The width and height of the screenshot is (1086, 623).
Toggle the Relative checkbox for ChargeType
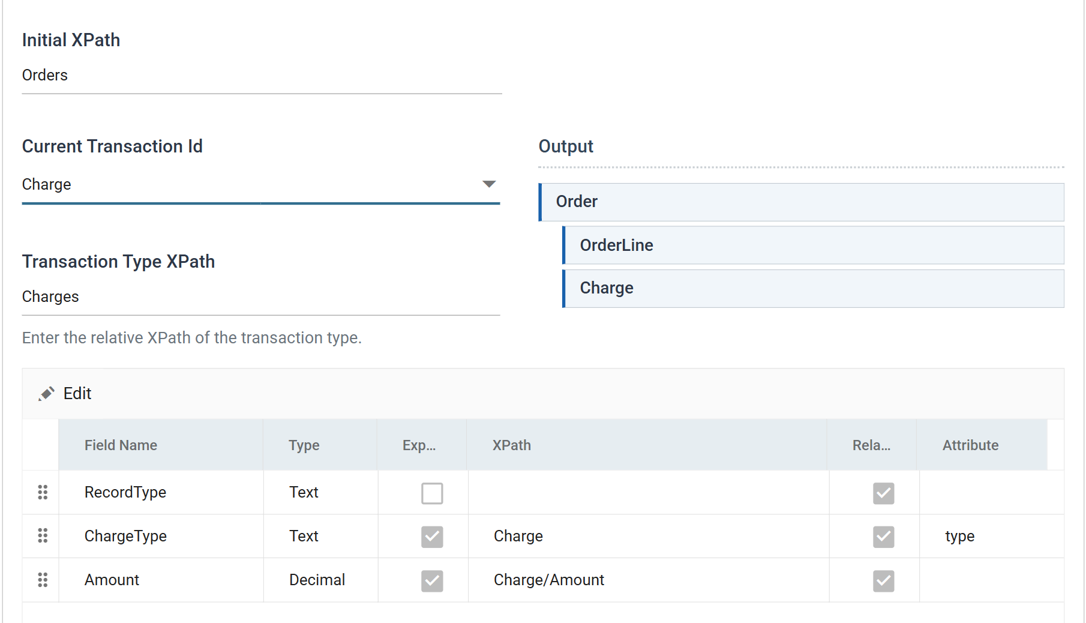(883, 537)
